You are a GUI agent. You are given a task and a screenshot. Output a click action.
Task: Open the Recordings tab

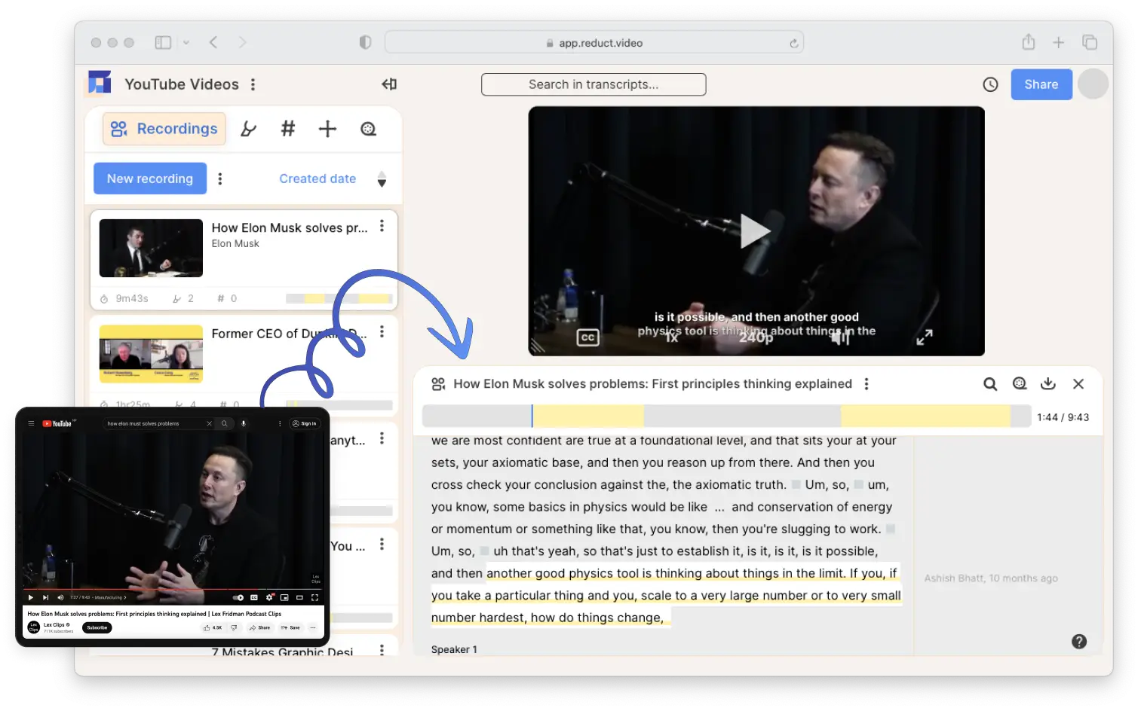[164, 129]
